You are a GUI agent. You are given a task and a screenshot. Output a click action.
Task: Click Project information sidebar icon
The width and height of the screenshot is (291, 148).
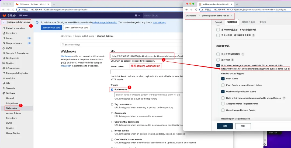coord(4,28)
